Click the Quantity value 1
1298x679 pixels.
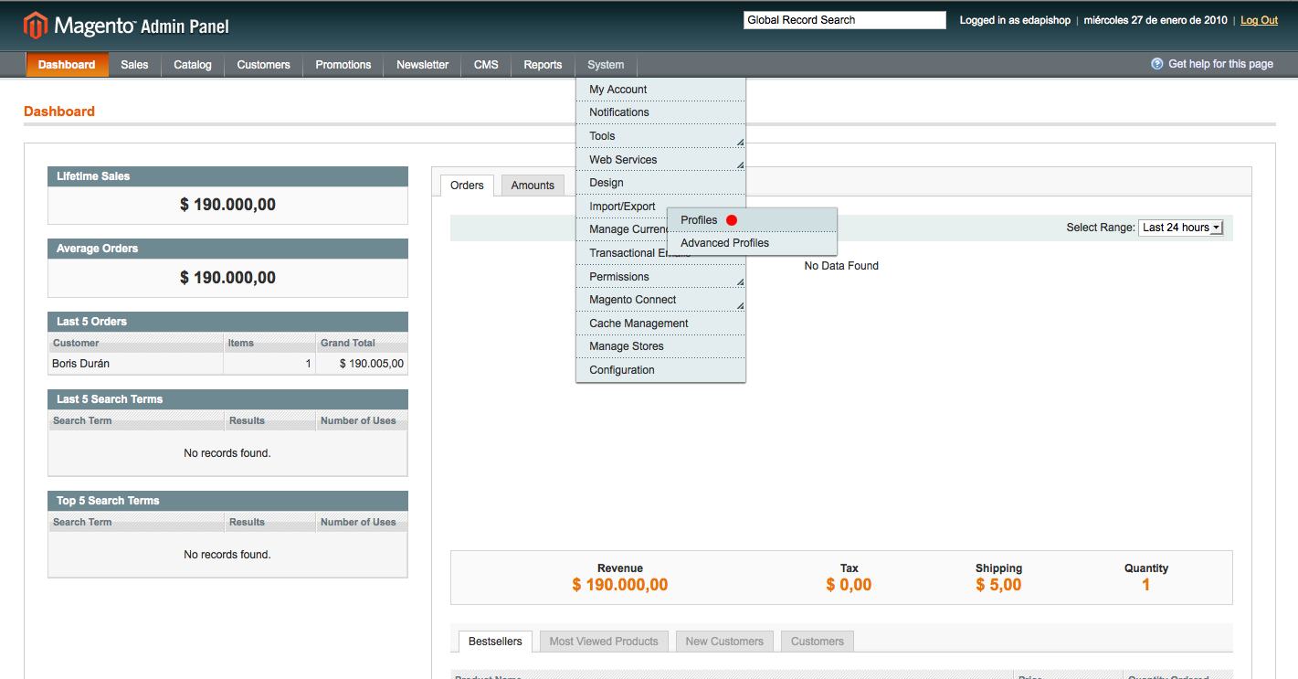pyautogui.click(x=1146, y=585)
